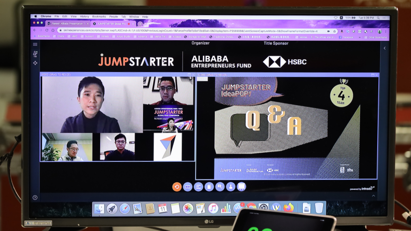Open the Intrado bookmarks folder

[x=103, y=36]
